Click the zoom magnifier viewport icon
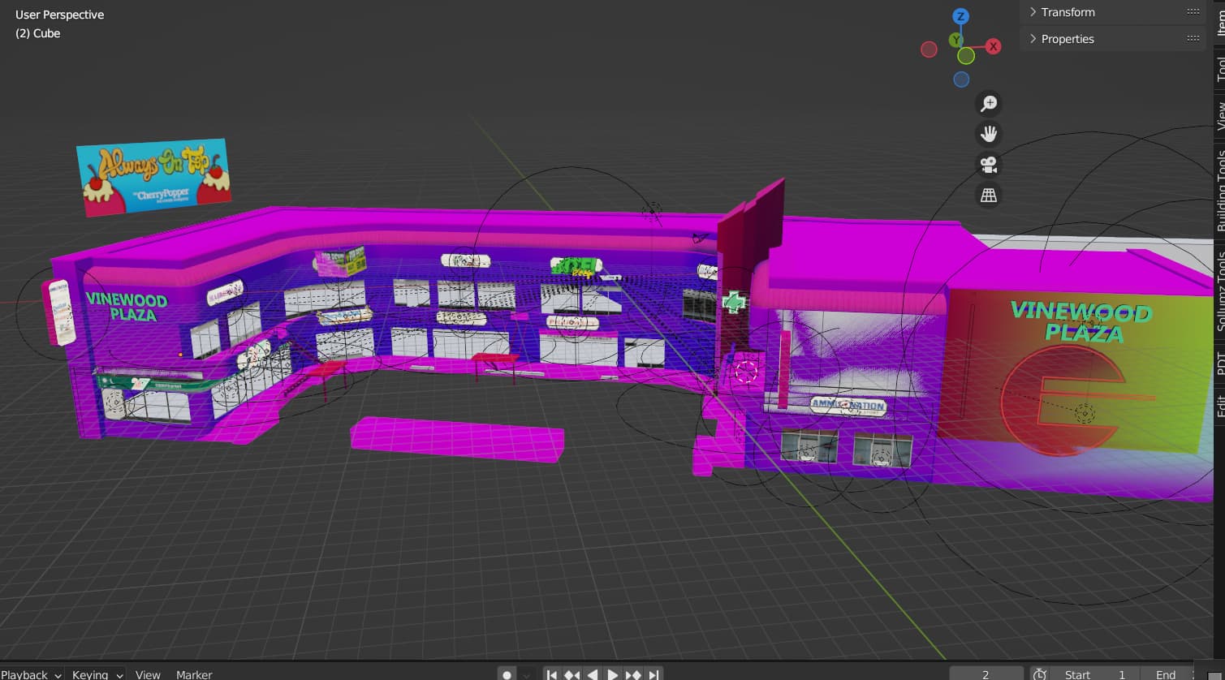The image size is (1225, 680). pos(989,104)
